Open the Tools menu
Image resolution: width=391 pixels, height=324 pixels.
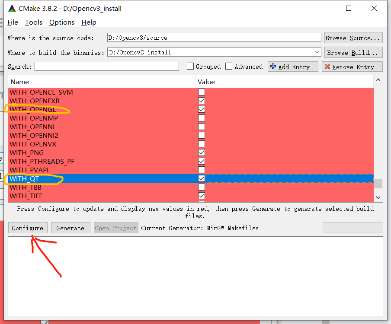click(33, 22)
